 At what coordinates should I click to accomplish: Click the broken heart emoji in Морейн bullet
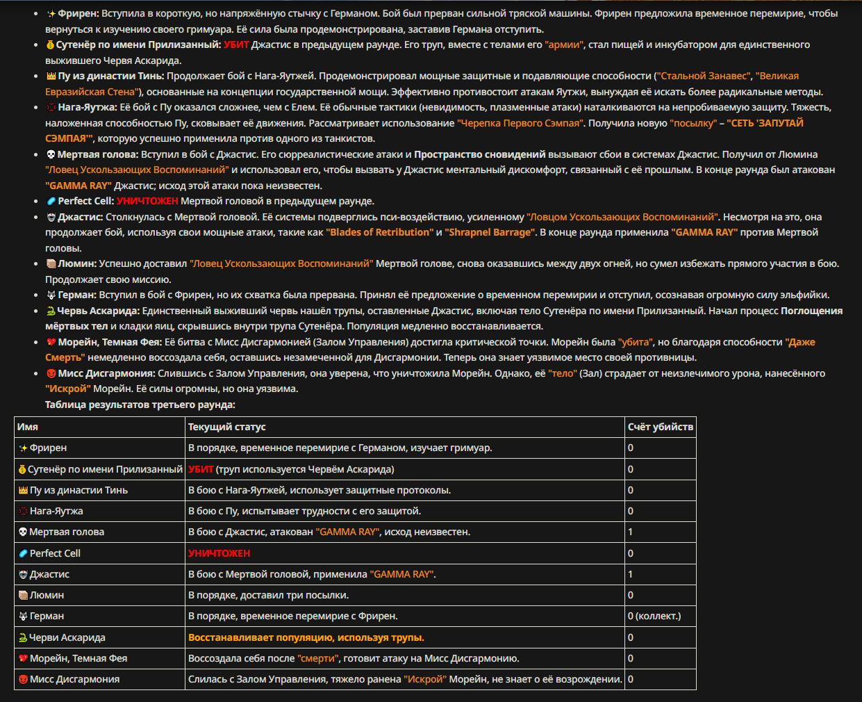coord(51,342)
